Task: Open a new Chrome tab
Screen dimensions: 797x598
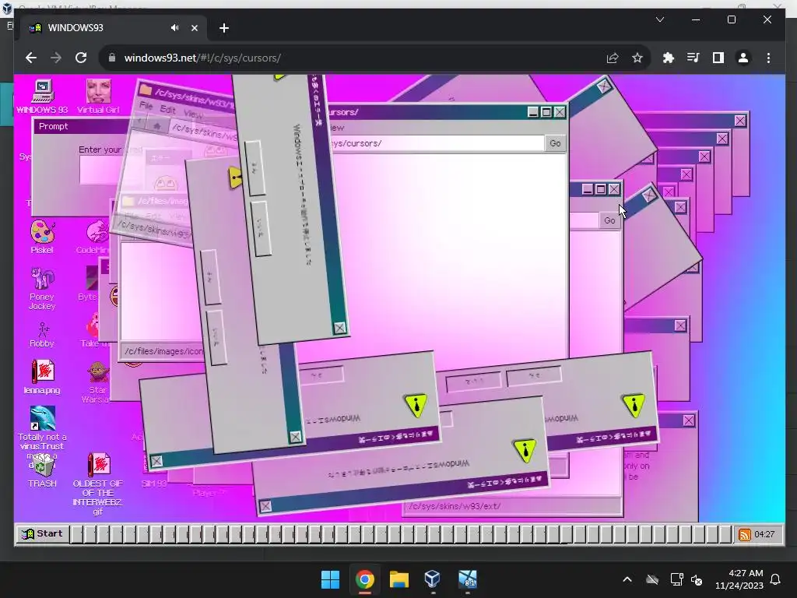Action: pyautogui.click(x=224, y=28)
